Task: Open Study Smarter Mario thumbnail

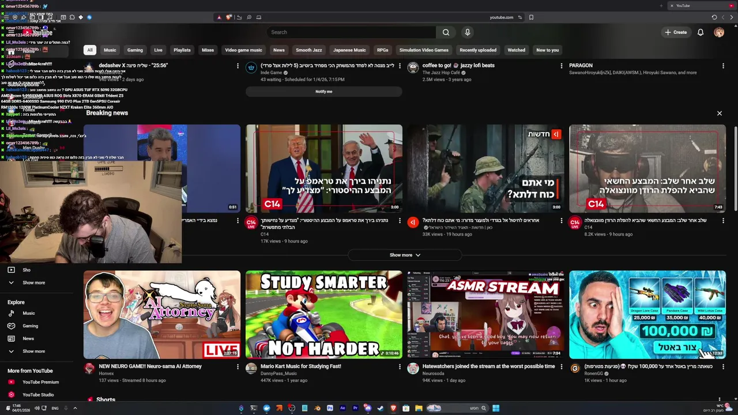Action: (324, 315)
